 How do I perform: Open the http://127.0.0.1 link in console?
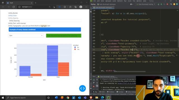click(127, 83)
